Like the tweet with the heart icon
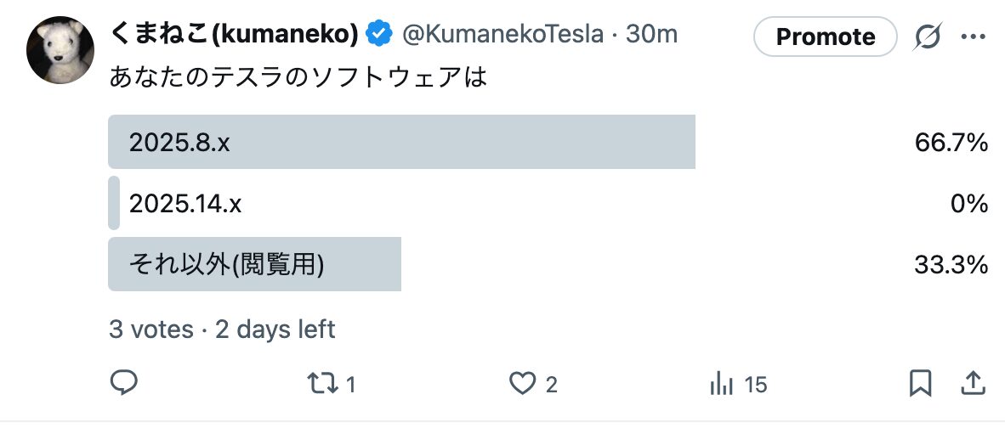The image size is (1005, 428). pyautogui.click(x=522, y=384)
